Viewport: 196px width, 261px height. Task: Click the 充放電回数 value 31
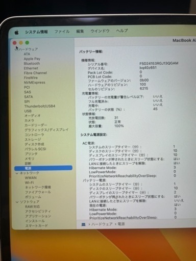click(116, 118)
